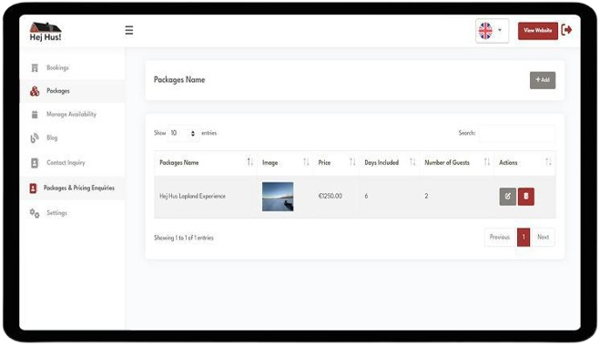This screenshot has height=345, width=600.
Task: Delete the Hej Hus Lapland Experience package
Action: click(x=526, y=197)
